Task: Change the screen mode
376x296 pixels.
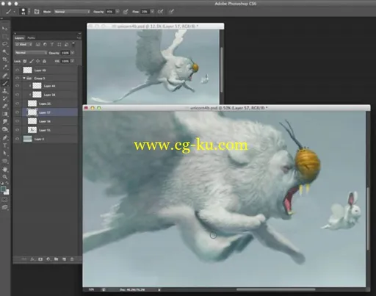Action: 4,207
